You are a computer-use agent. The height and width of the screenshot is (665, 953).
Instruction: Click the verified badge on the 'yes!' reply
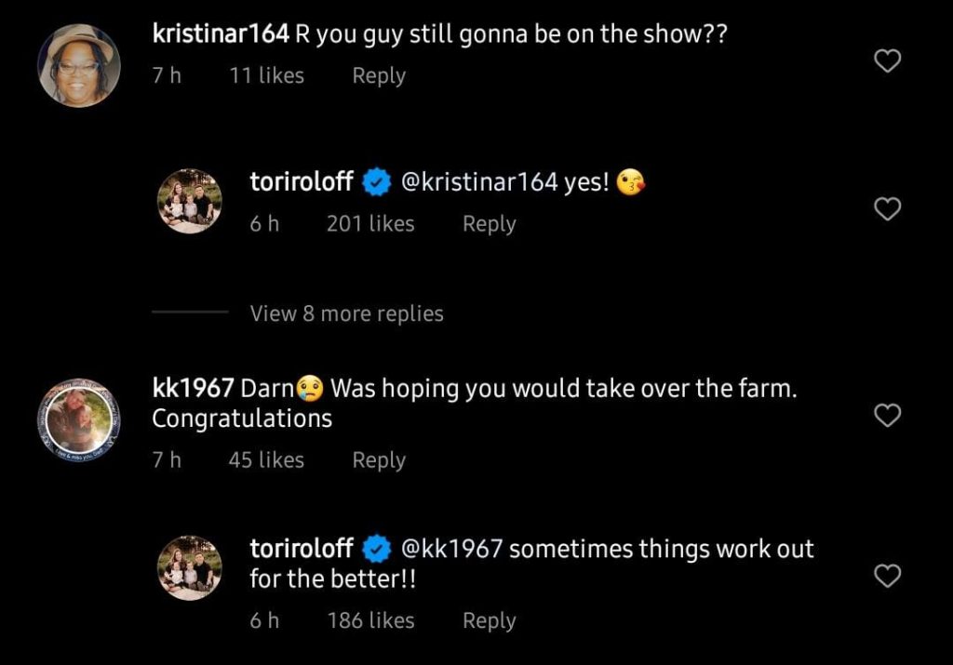tap(375, 182)
